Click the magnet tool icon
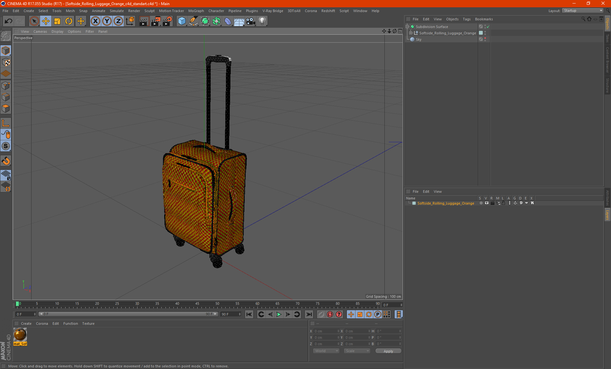The image size is (611, 369). point(6,161)
